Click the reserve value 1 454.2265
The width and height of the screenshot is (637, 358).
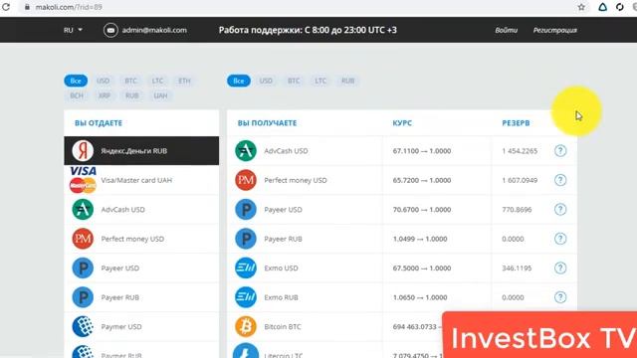point(520,151)
